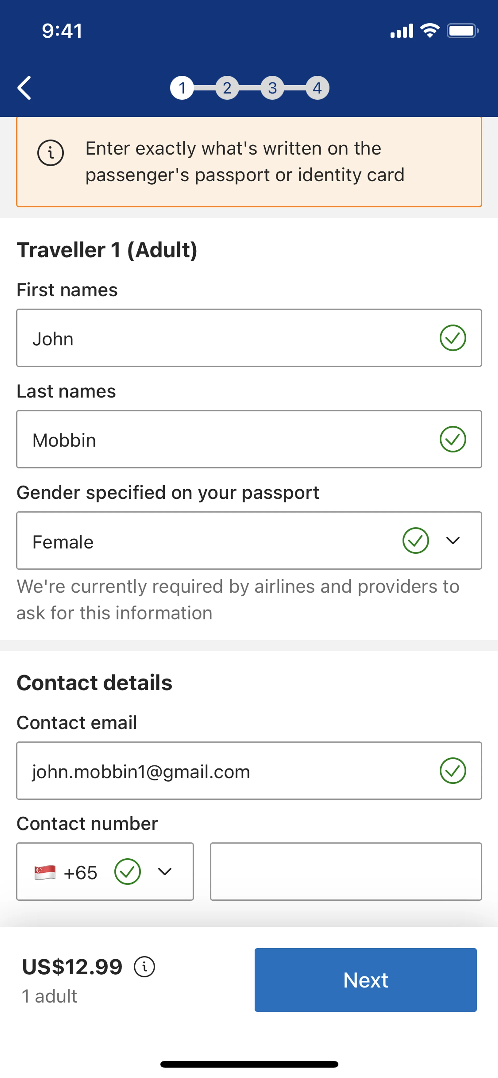Screen dimensions: 498x1078
Task: Tap the back arrow in header
Action: click(24, 88)
